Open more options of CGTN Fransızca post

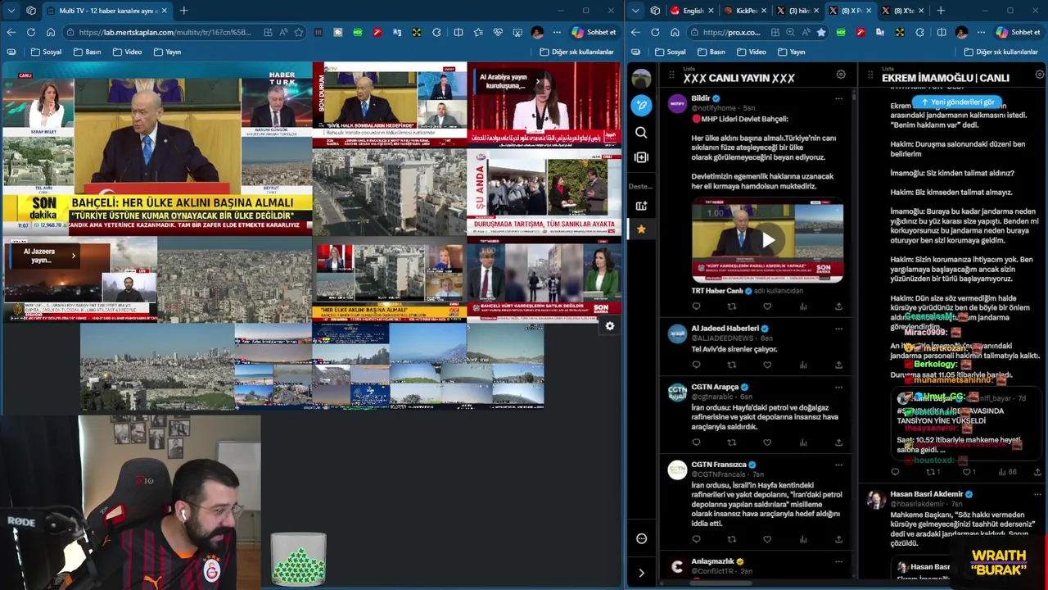tap(838, 465)
